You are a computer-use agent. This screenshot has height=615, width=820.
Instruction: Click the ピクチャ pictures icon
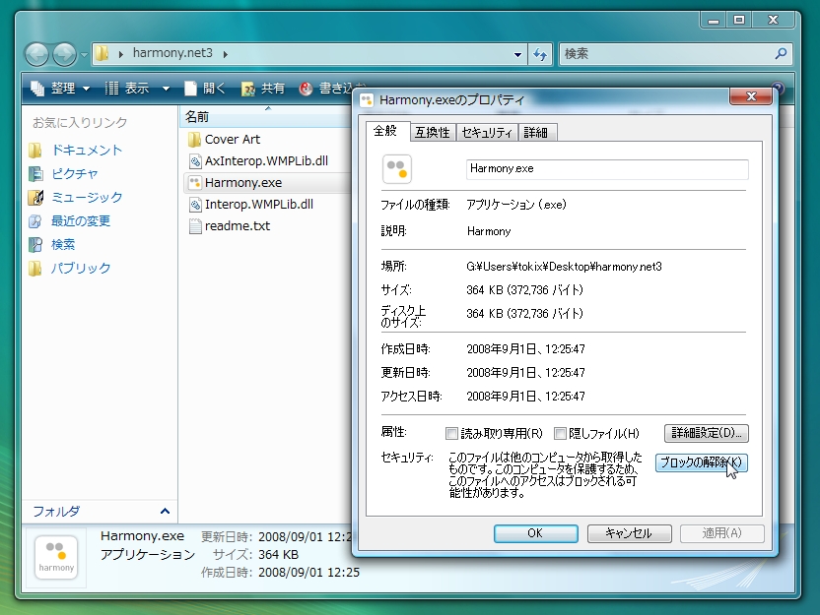(35, 174)
